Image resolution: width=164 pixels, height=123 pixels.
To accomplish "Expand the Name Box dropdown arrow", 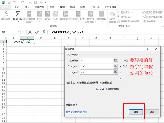I will (19, 32).
